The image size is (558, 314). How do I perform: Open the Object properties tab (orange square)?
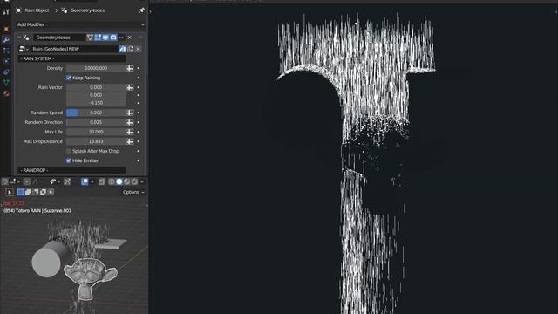point(6,29)
